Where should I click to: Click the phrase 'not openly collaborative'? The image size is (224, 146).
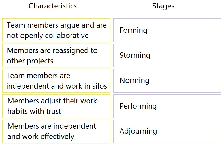(x=48, y=36)
